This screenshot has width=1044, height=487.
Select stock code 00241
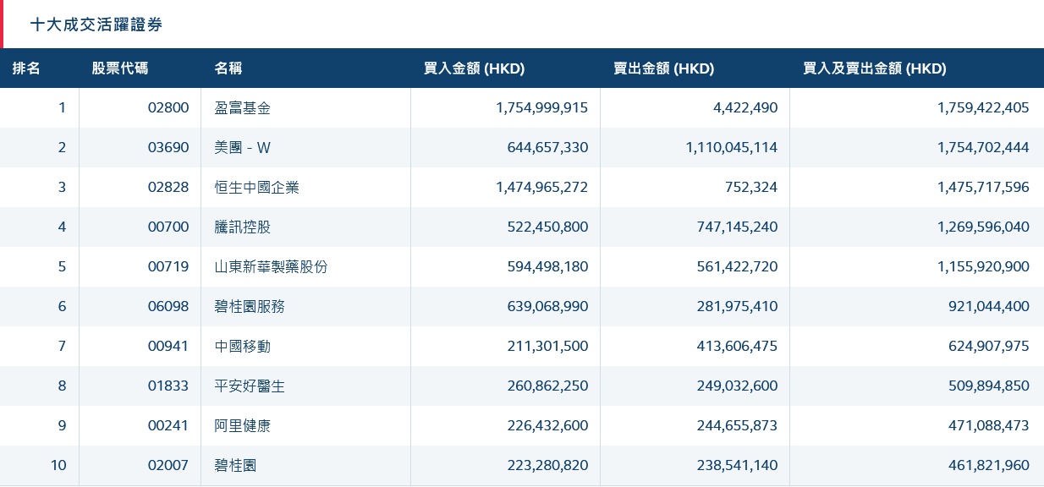pyautogui.click(x=168, y=426)
